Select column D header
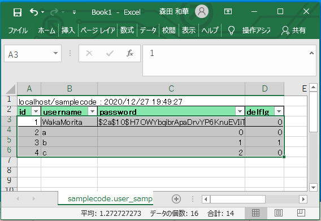 (x=264, y=89)
